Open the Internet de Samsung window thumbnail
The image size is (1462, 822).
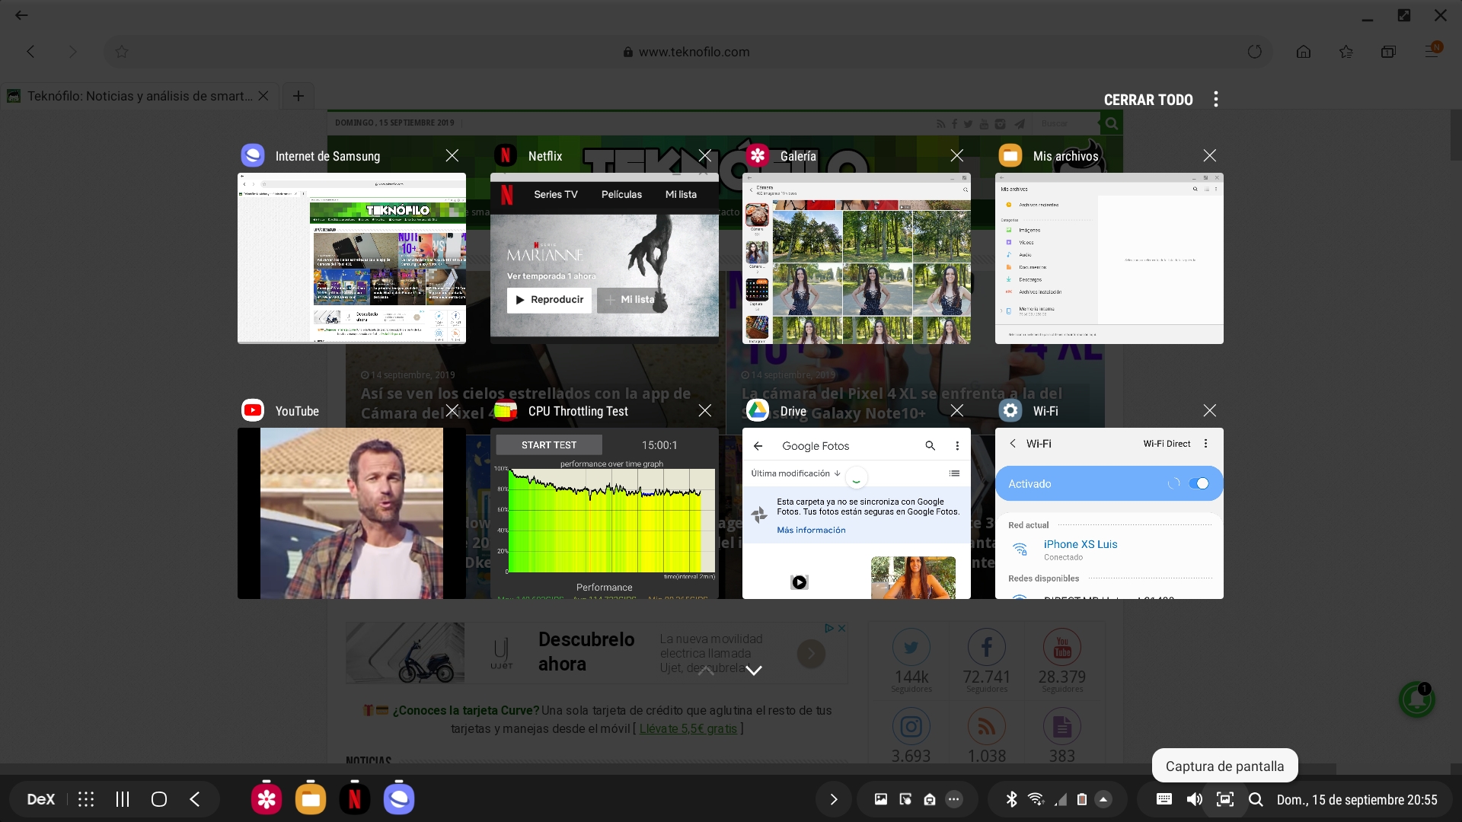click(352, 258)
